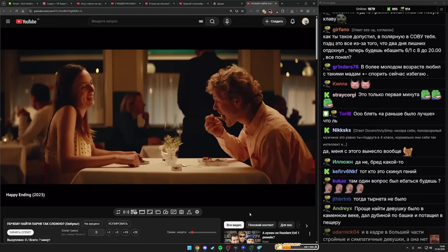Click the eye stop-autoplay icon
Image resolution: width=448 pixels, height=252 pixels.
[134, 212]
